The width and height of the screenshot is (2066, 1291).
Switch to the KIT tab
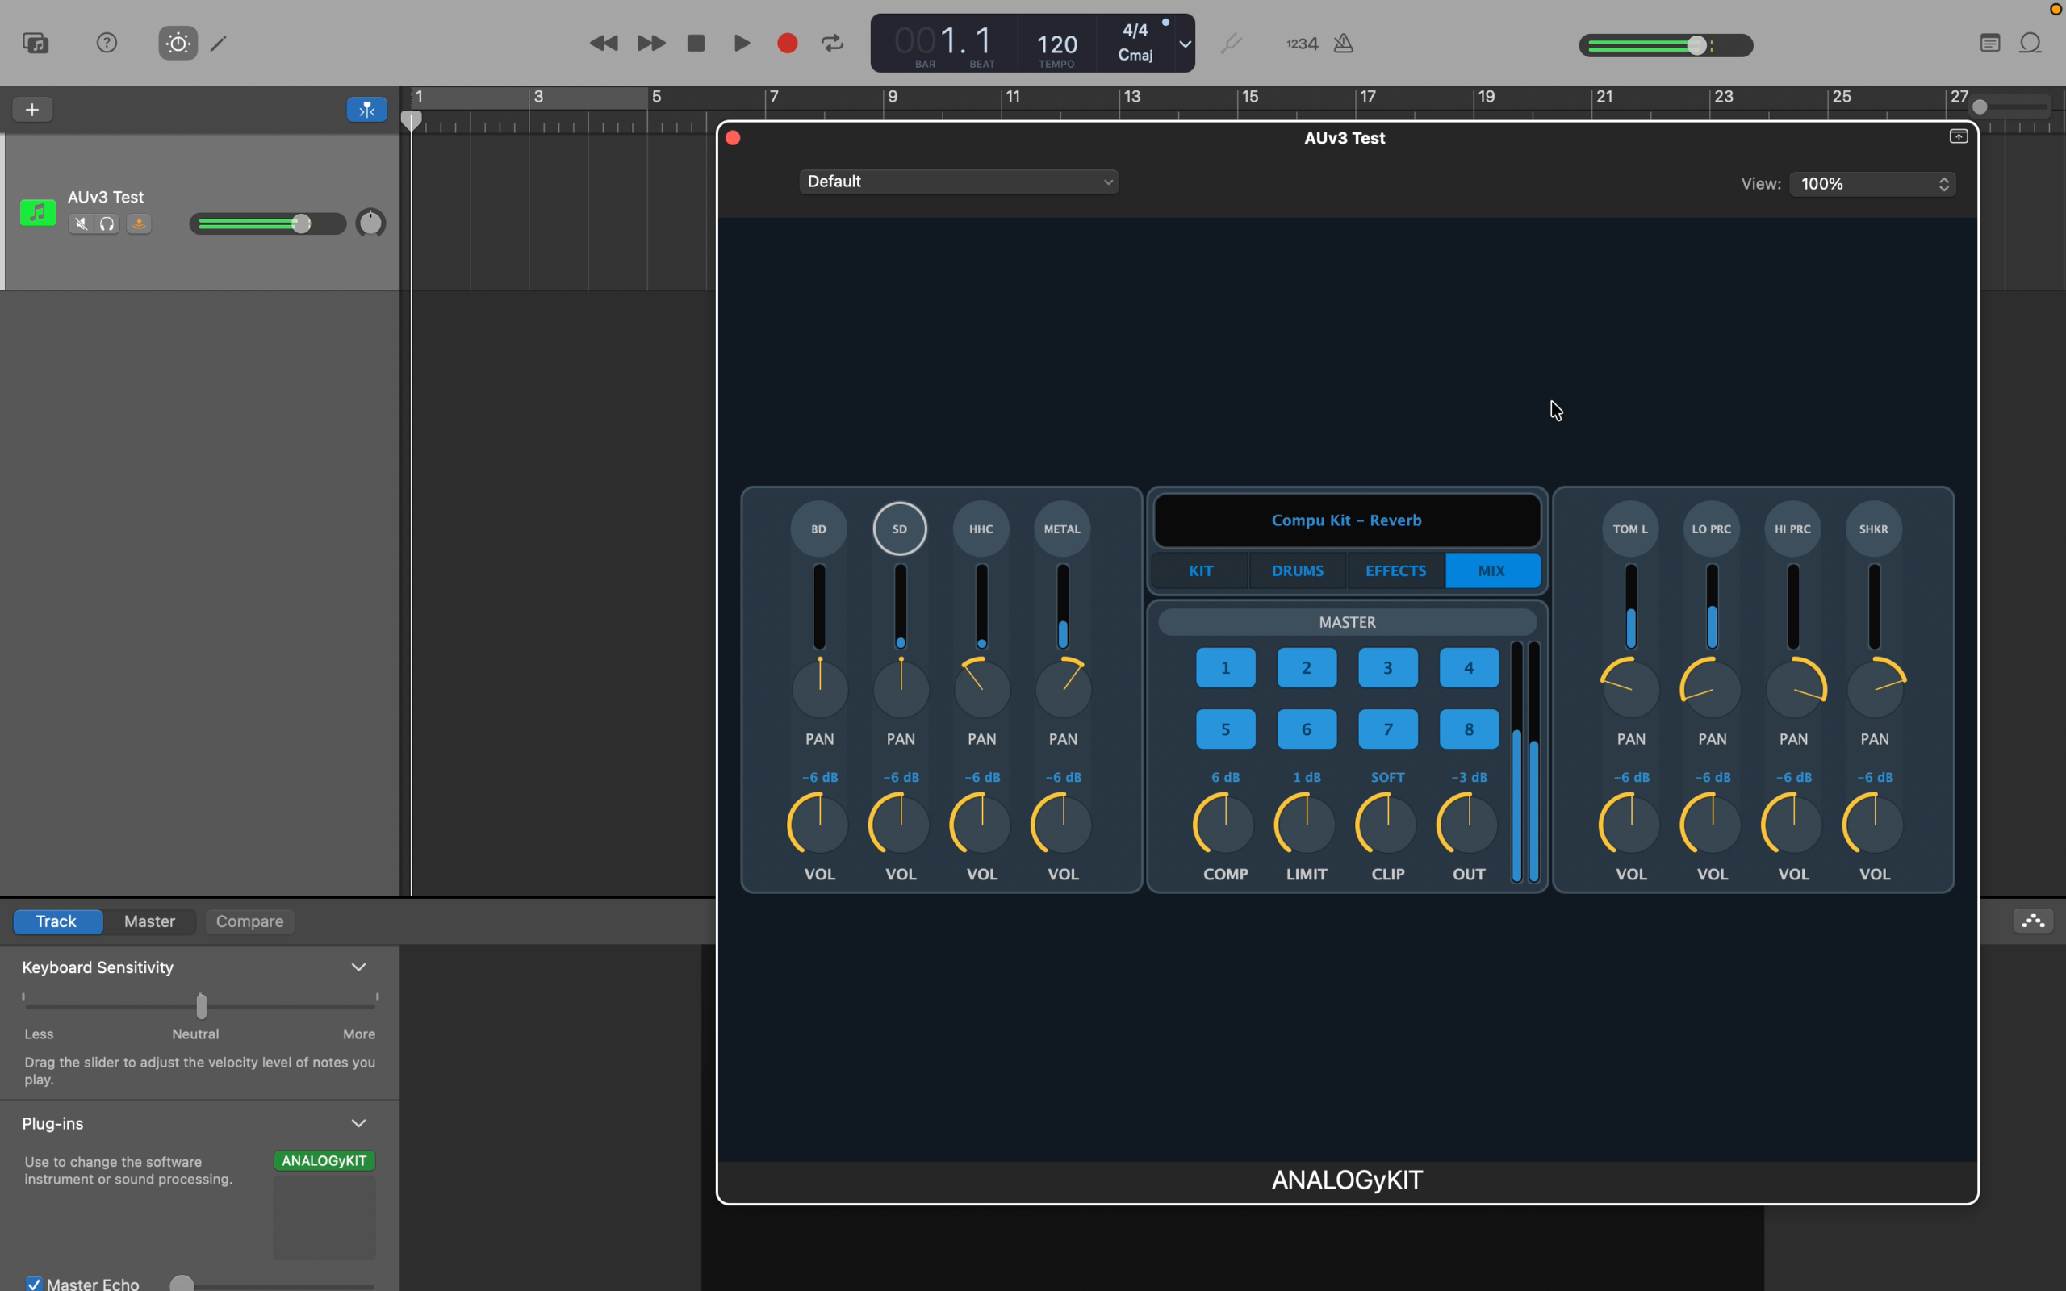coord(1201,570)
